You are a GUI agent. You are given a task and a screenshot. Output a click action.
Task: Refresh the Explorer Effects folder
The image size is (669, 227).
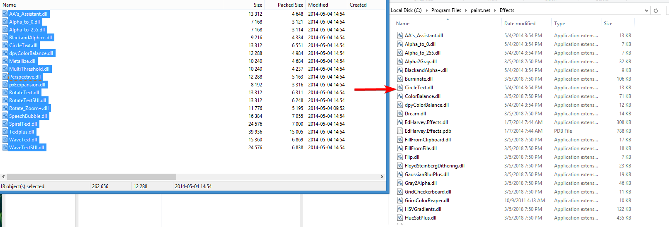pyautogui.click(x=656, y=10)
